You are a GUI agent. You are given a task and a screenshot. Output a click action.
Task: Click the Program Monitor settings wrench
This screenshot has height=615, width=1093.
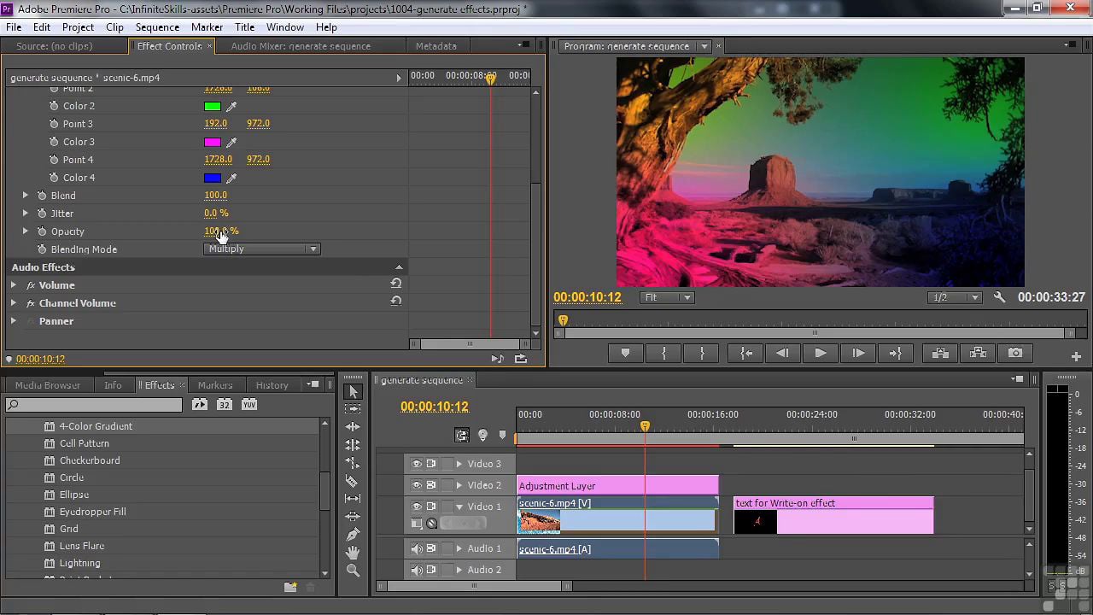tap(999, 297)
